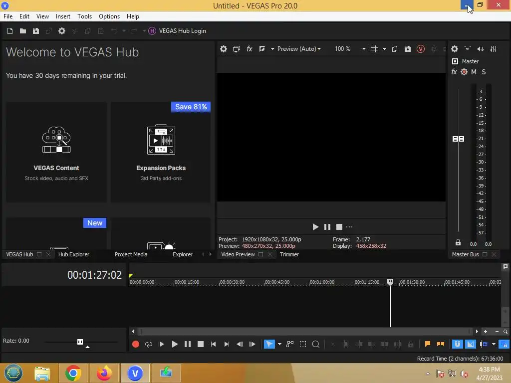Toggle split screen view icon in preview
Image resolution: width=511 pixels, height=383 pixels.
(x=262, y=49)
